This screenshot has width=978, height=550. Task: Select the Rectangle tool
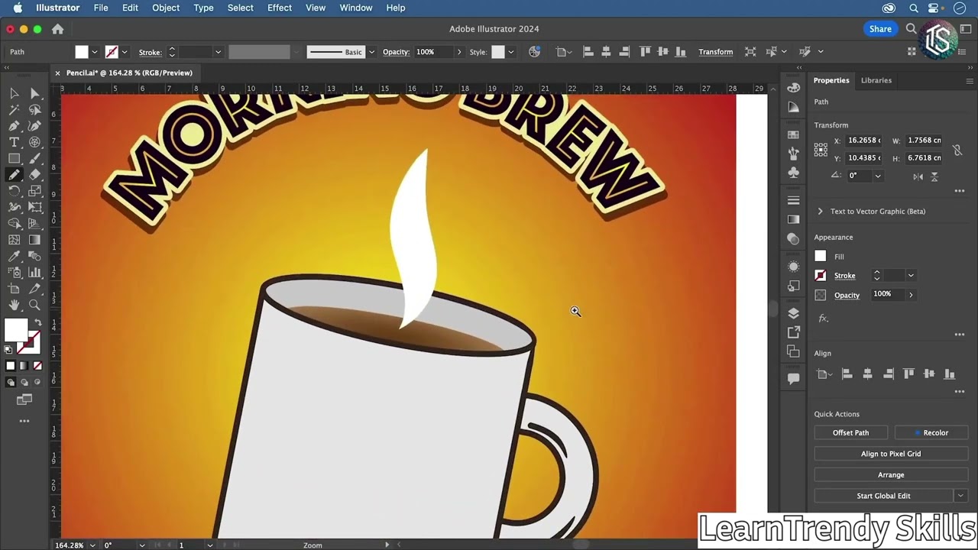coord(14,159)
